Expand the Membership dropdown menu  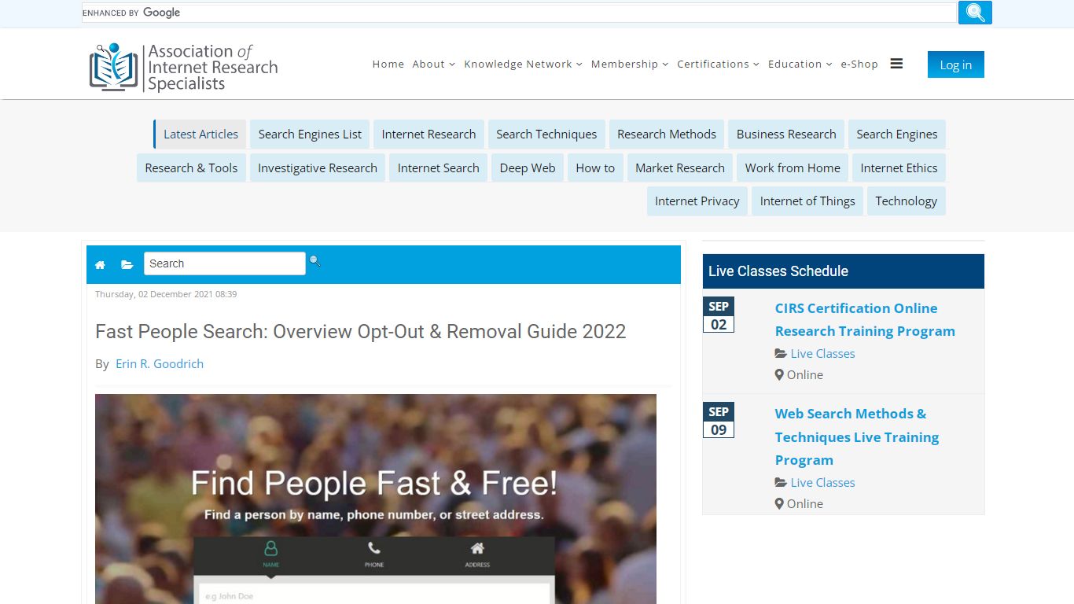click(x=630, y=64)
